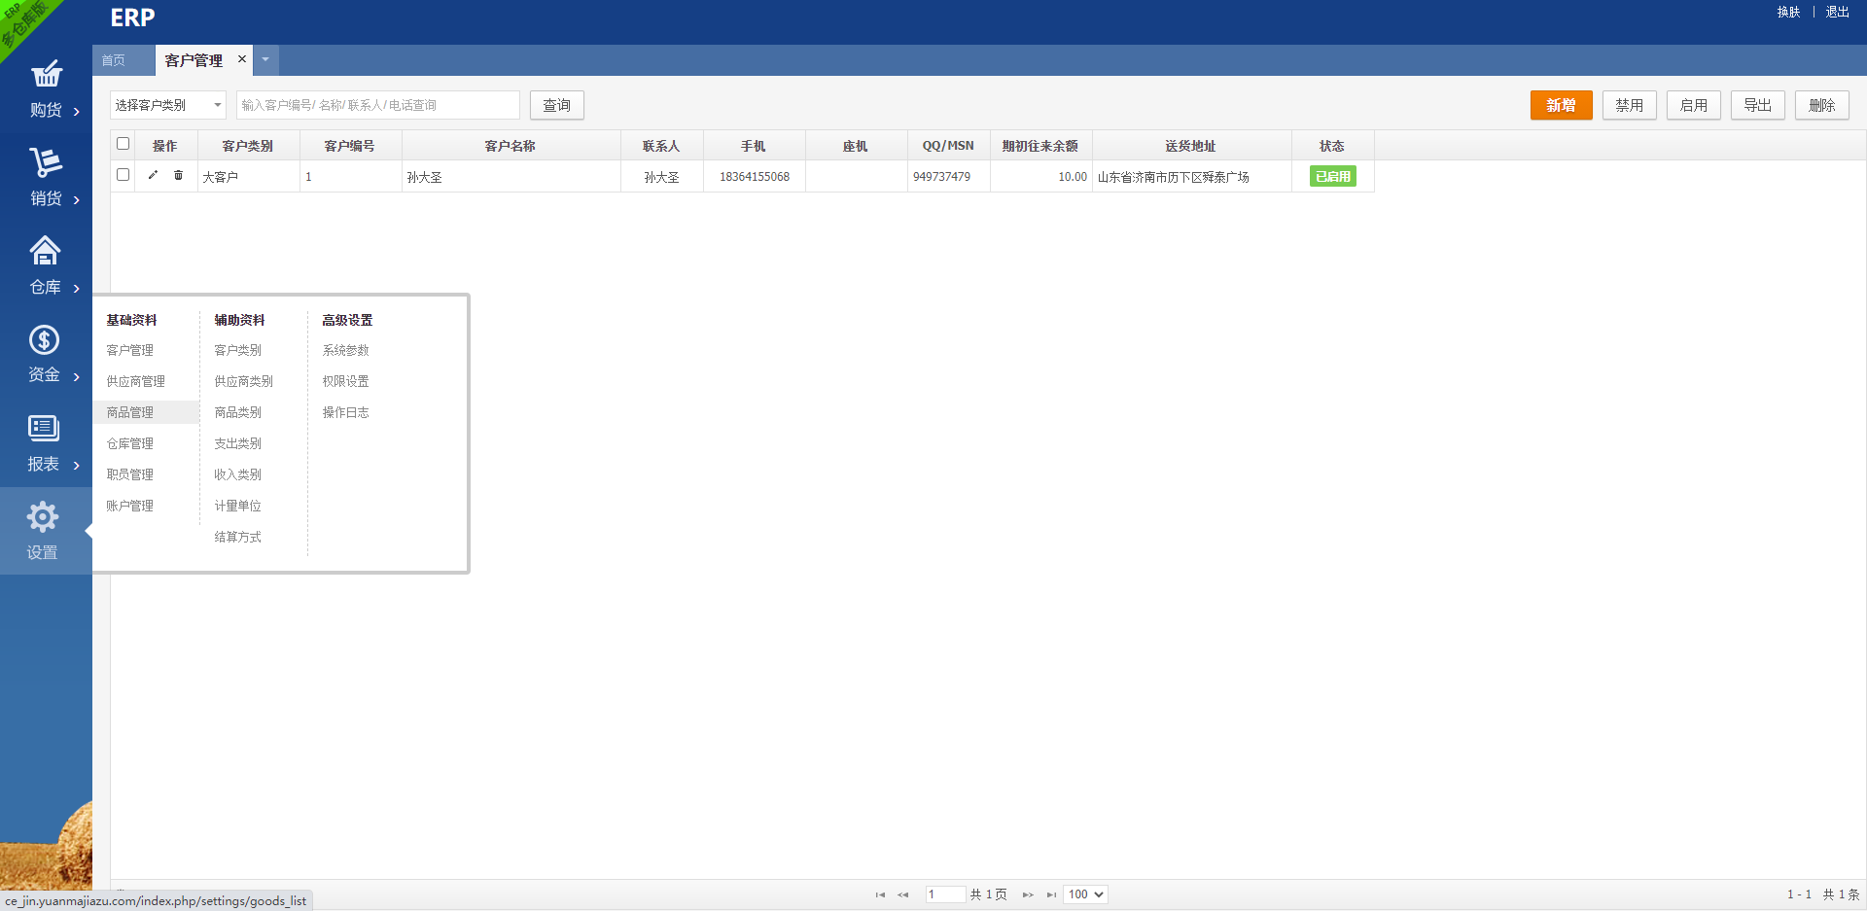Go to previous page arrow
This screenshot has width=1867, height=911.
[x=903, y=894]
